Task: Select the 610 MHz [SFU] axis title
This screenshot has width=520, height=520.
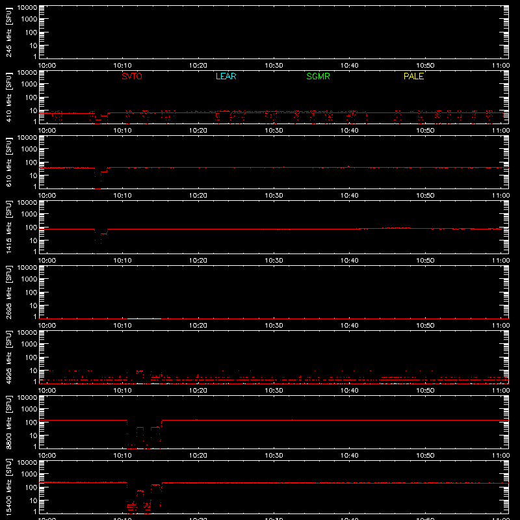Action: coord(8,162)
